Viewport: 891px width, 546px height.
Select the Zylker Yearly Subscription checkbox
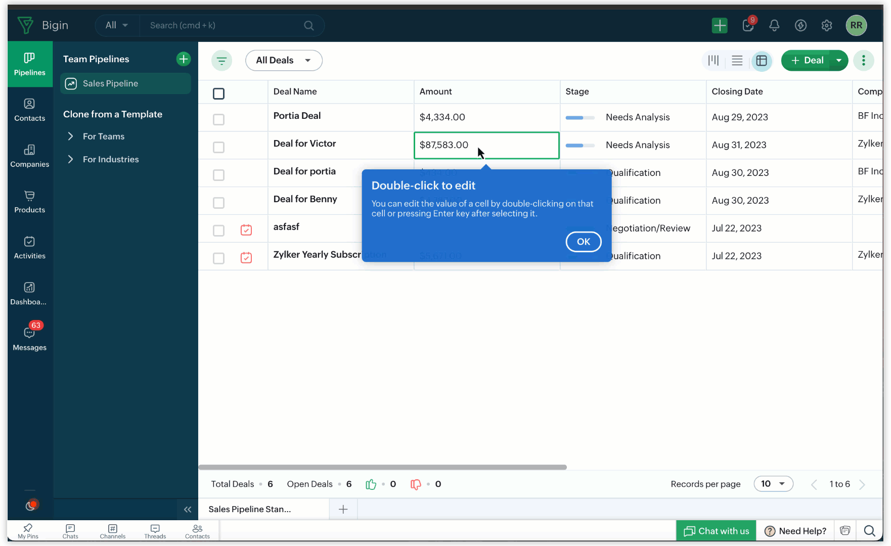pyautogui.click(x=218, y=258)
